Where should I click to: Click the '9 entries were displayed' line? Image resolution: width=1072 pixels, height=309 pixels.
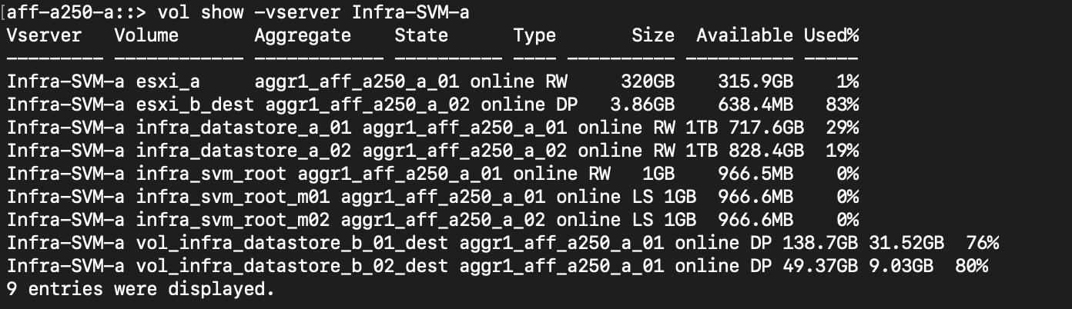[x=140, y=290]
